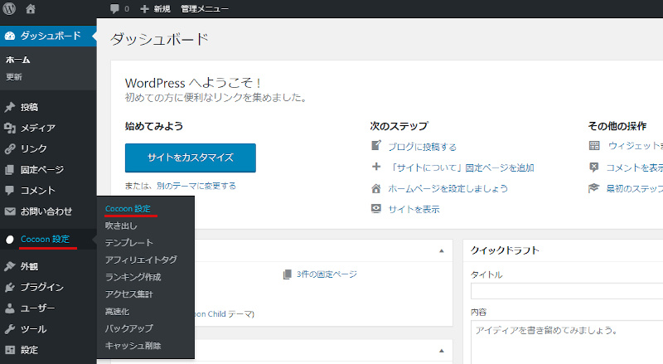
Task: Open テンプレート in the Cocoon flyout
Action: tap(129, 242)
